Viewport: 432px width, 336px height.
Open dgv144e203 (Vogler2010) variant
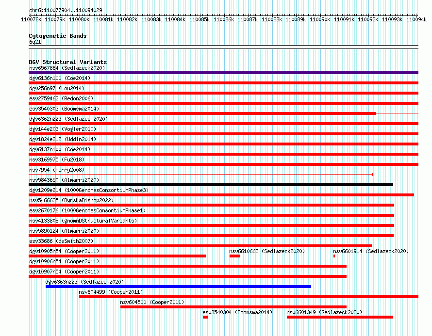(63, 129)
